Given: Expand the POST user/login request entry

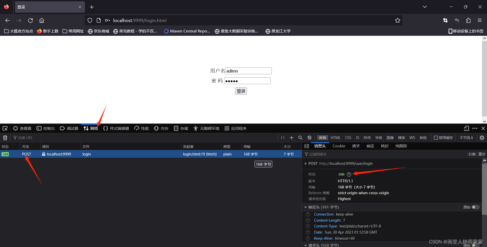Looking at the screenshot, I should tap(306, 164).
